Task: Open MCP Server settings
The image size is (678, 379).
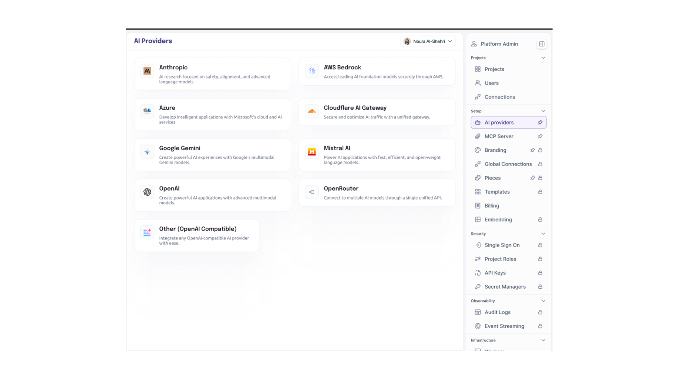Action: click(x=508, y=136)
